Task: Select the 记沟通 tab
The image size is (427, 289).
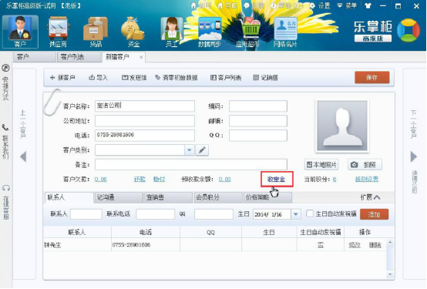Action: 119,197
